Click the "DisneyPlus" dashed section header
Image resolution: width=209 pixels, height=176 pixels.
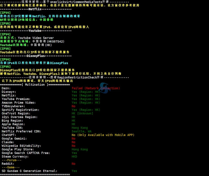(x=36, y=56)
